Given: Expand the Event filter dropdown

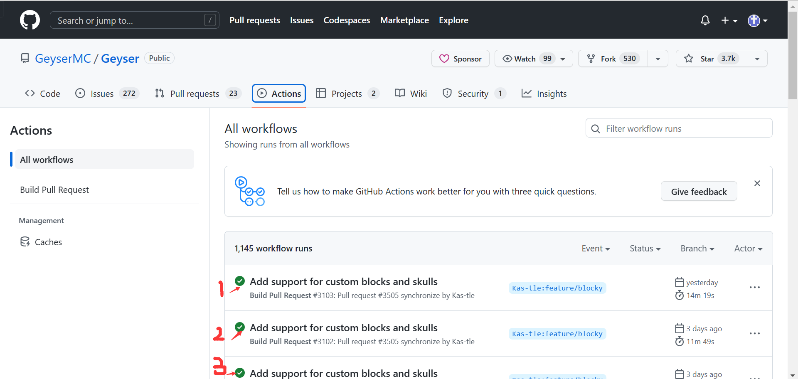Looking at the screenshot, I should pos(596,249).
